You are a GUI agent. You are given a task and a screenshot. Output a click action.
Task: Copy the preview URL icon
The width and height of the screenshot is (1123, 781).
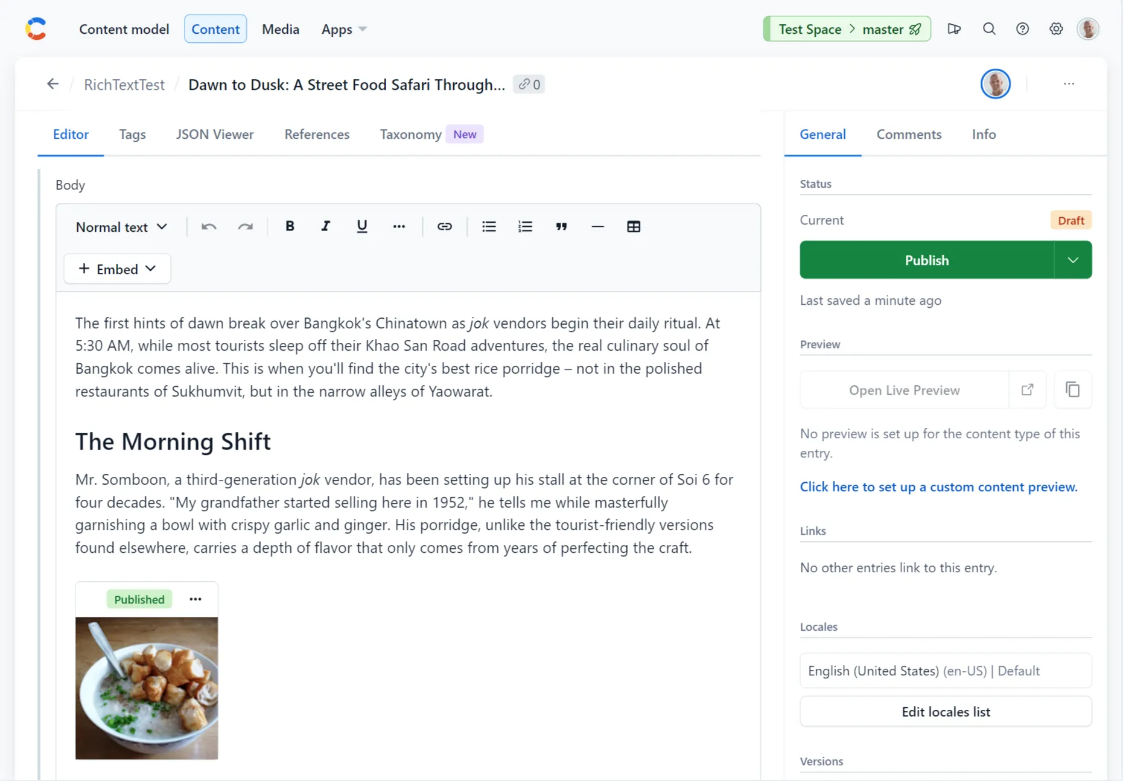coord(1072,390)
